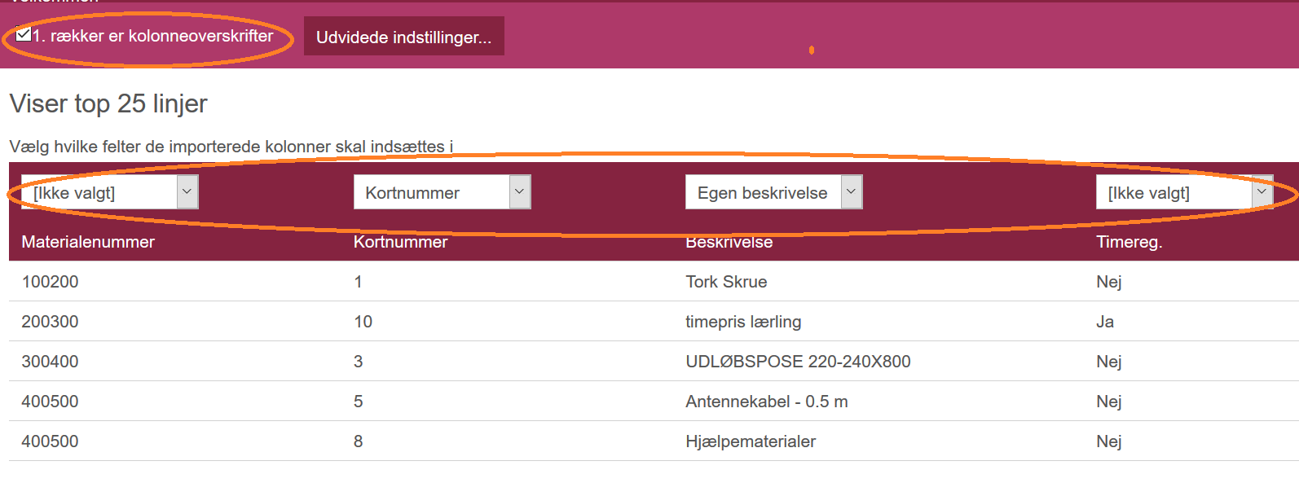
Task: Click 'Nej' in the Tork Skrue row
Action: pyautogui.click(x=1108, y=282)
